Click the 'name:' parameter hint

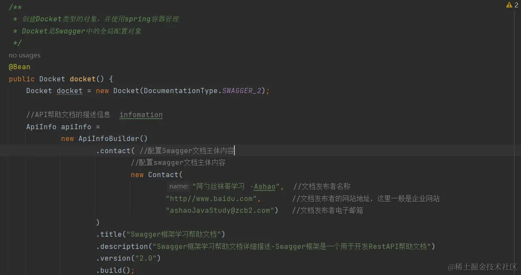[x=179, y=186]
